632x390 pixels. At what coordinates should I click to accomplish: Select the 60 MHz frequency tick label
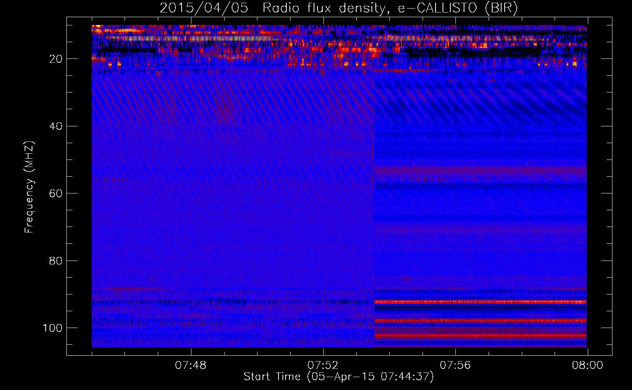pos(56,193)
